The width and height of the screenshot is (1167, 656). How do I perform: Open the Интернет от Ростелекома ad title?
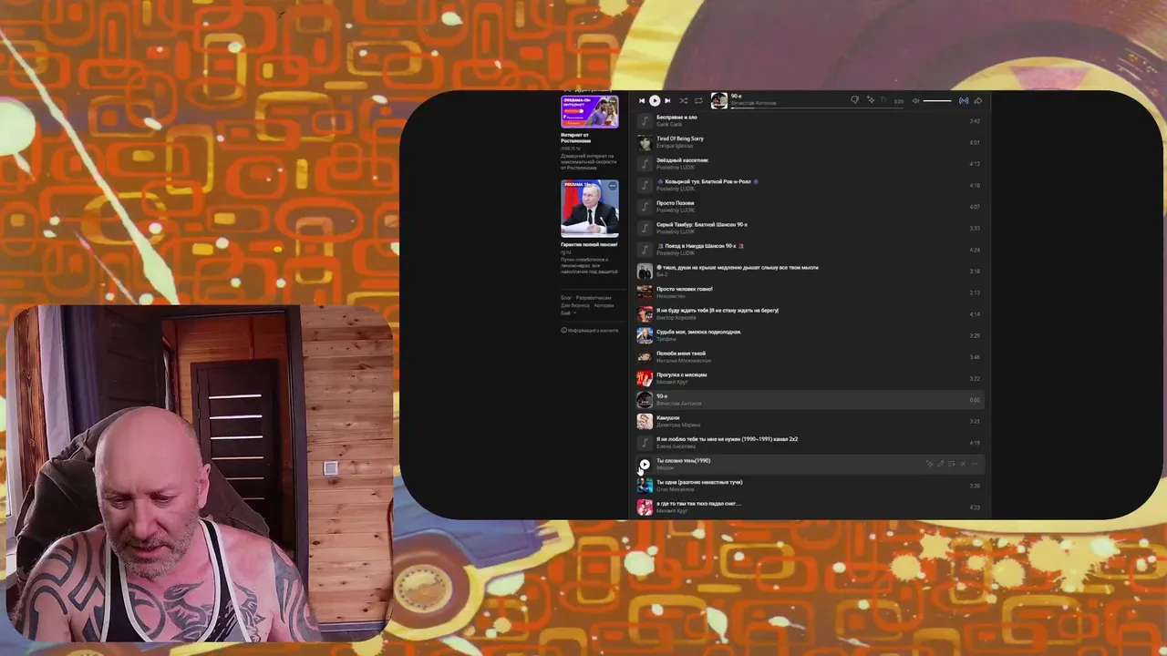[x=575, y=138]
